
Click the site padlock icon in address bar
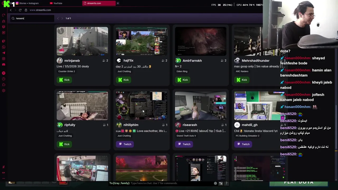(x=26, y=10)
